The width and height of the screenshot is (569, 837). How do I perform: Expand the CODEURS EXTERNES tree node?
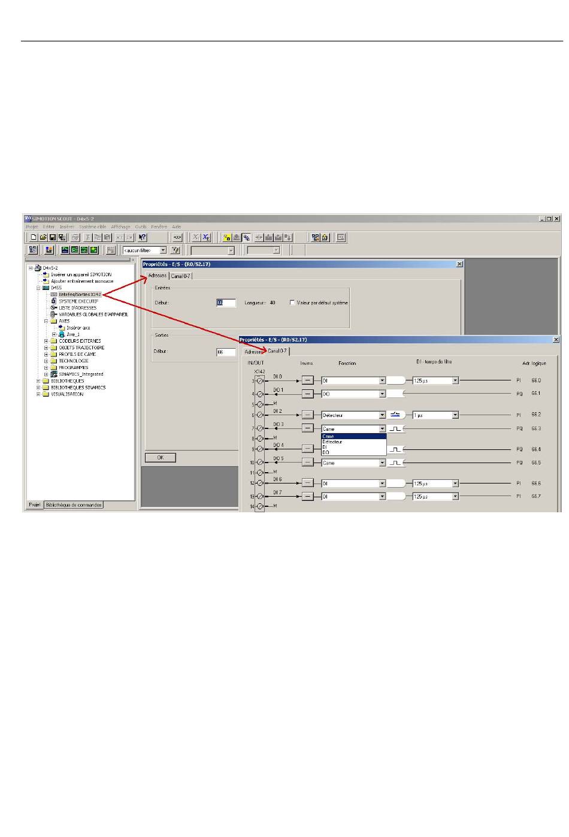tap(46, 341)
